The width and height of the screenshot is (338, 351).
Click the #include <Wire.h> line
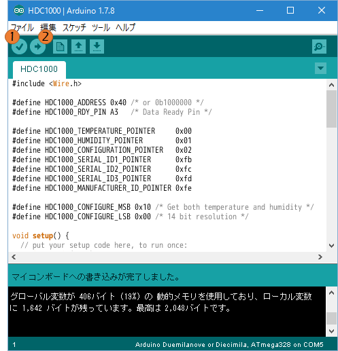click(47, 84)
